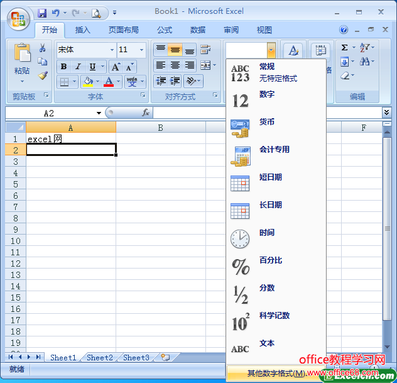Open 其他数字格式 more formats
The width and height of the screenshot is (397, 383).
click(x=276, y=373)
